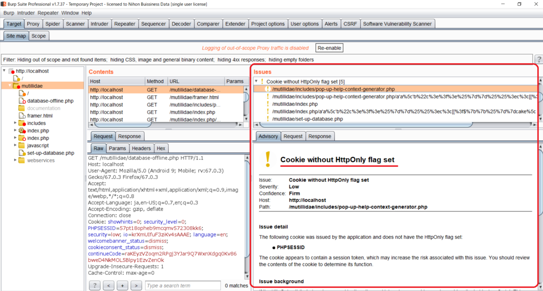Switch to the Proxy tab
The height and width of the screenshot is (291, 543).
point(33,24)
